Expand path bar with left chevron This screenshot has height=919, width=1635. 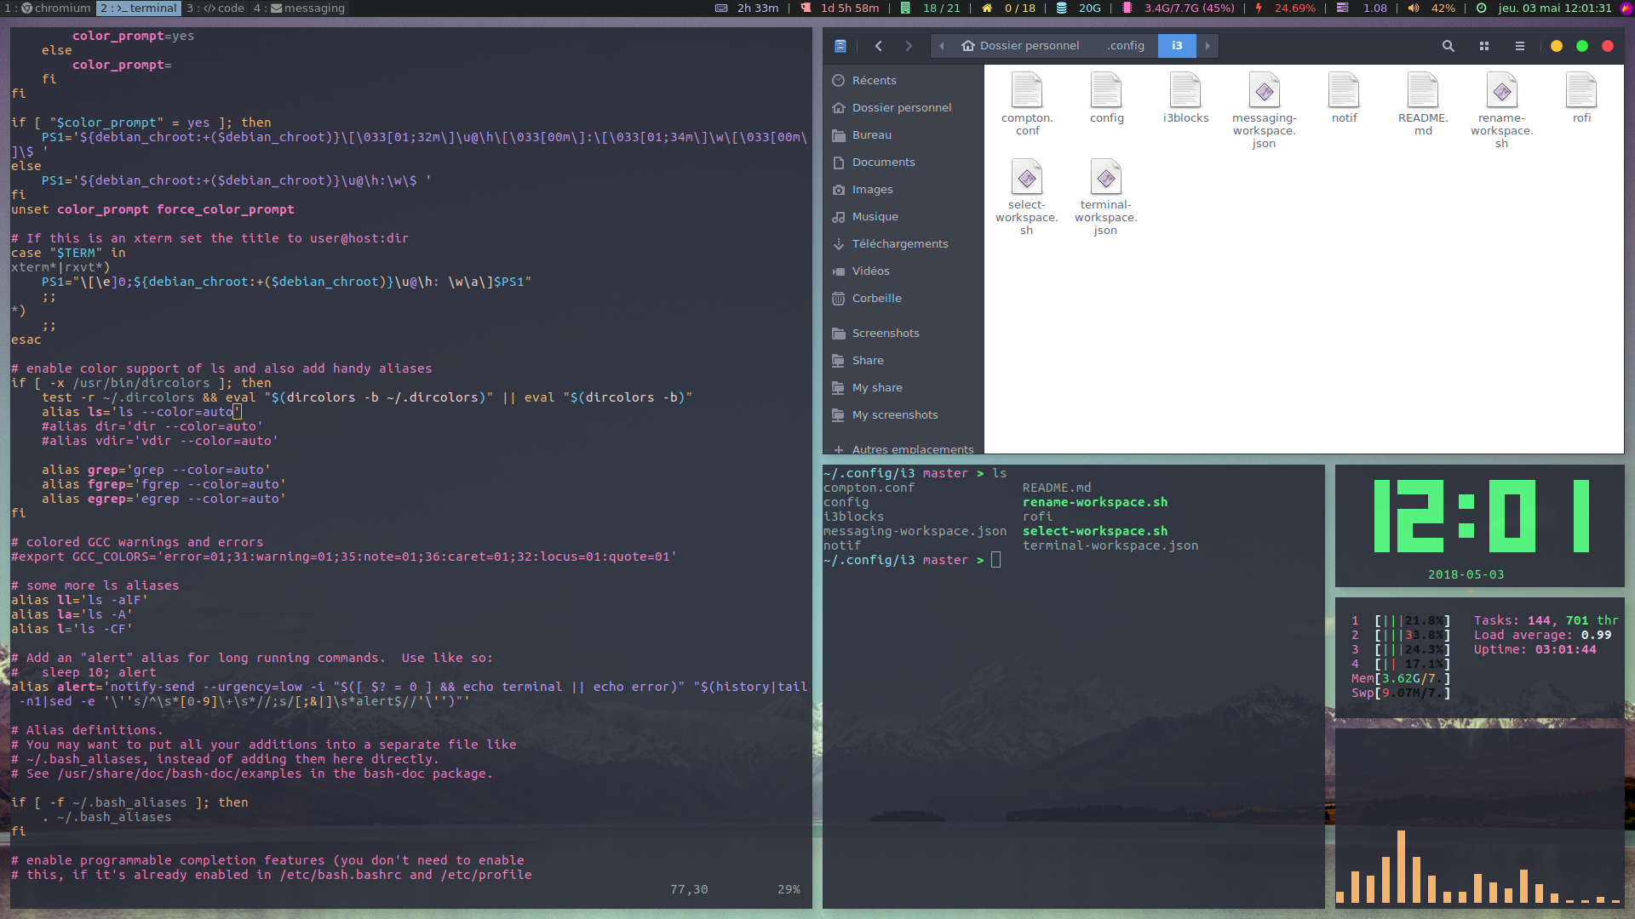(x=942, y=46)
